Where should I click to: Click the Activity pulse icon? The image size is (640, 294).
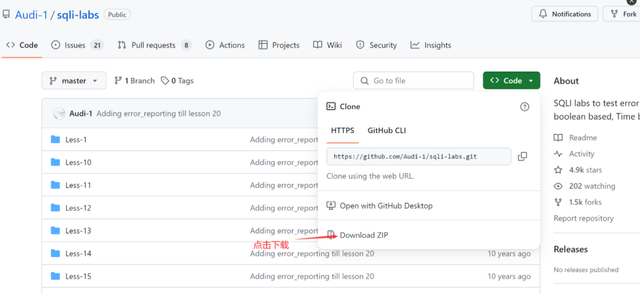[x=558, y=154]
